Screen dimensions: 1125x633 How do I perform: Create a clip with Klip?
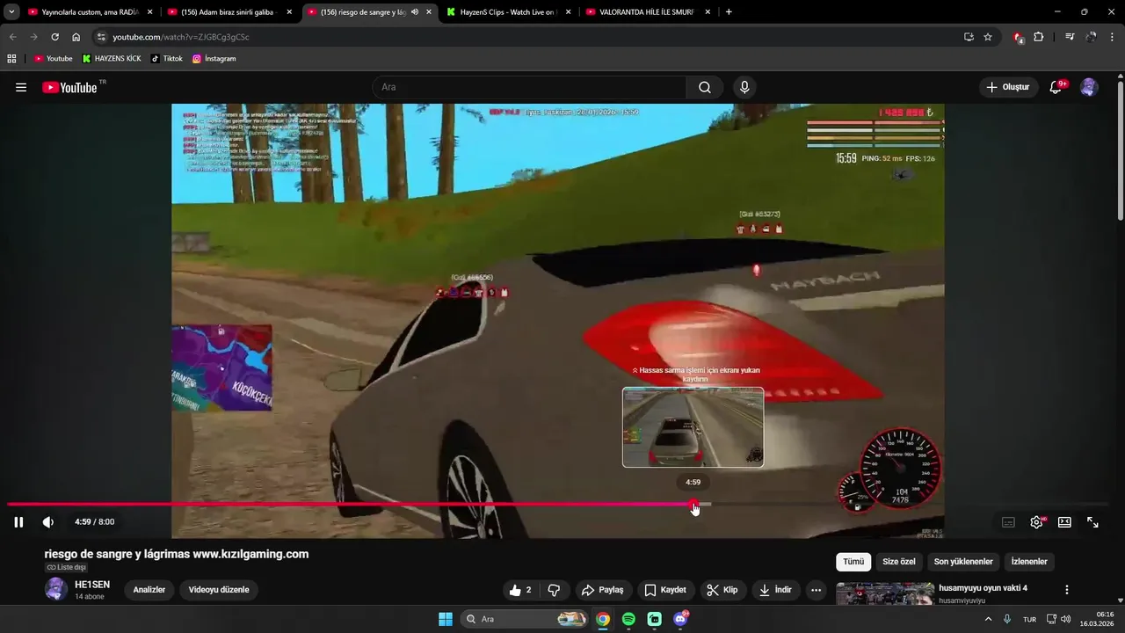[722, 590]
